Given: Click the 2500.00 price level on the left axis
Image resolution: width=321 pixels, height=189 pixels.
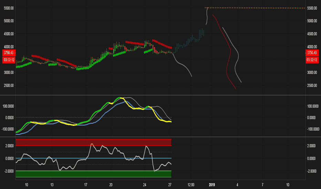Looking at the screenshot, I should (x=9, y=86).
